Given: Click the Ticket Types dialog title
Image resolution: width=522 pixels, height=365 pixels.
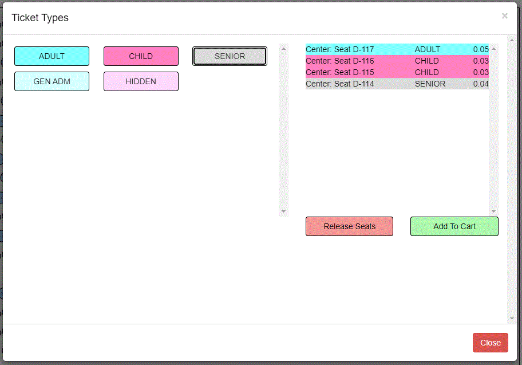Looking at the screenshot, I should coord(40,18).
